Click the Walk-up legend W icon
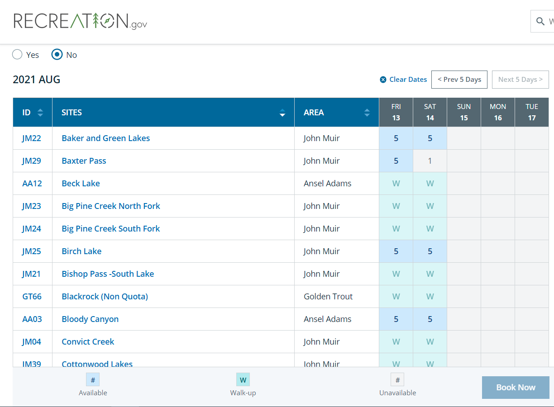This screenshot has height=407, width=554. (x=243, y=380)
